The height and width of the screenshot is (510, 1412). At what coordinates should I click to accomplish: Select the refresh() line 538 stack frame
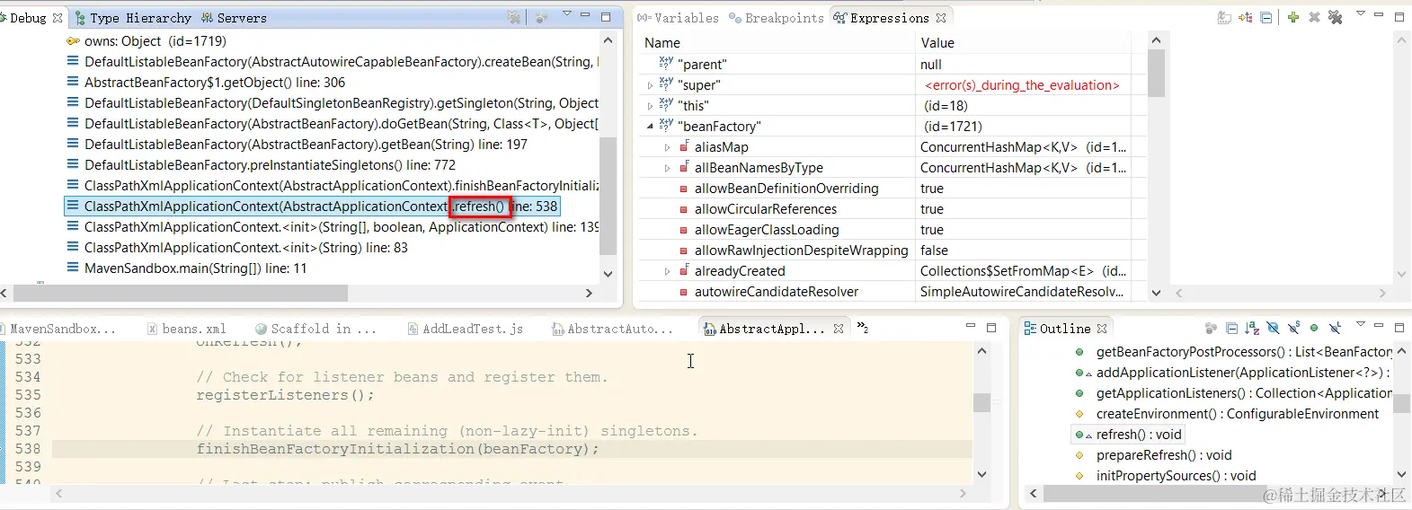pyautogui.click(x=312, y=207)
